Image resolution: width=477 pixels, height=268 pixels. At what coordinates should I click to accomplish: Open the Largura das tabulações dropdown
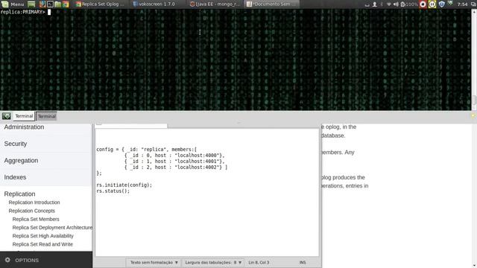pyautogui.click(x=213, y=263)
